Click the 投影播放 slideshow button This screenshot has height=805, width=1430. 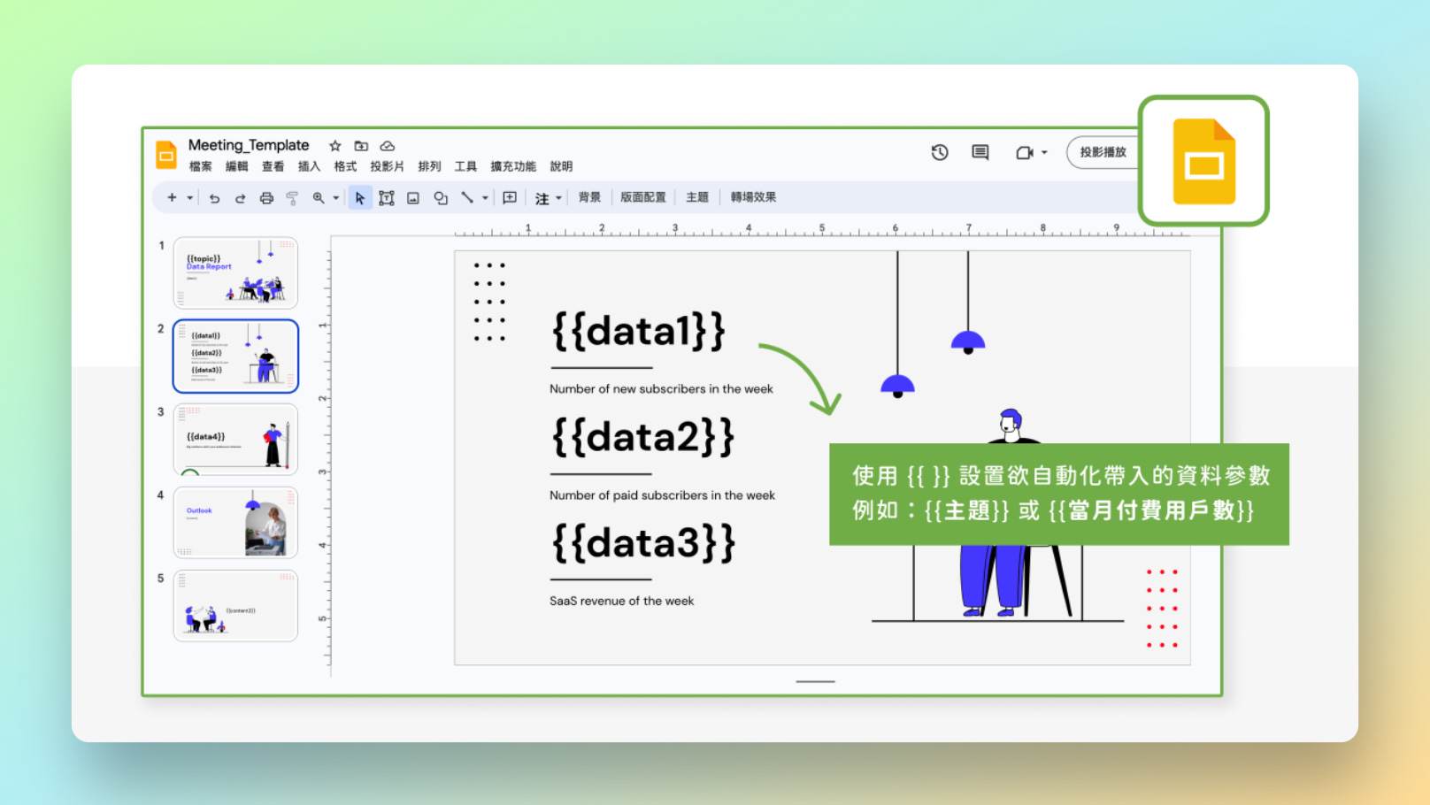coord(1103,152)
